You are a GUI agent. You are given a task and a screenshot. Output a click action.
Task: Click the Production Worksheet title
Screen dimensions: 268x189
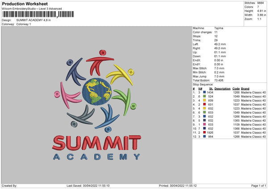click(x=22, y=4)
